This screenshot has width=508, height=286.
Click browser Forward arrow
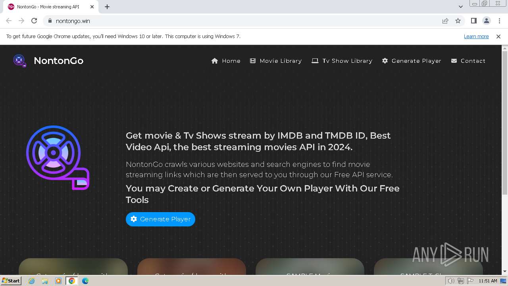coord(21,21)
